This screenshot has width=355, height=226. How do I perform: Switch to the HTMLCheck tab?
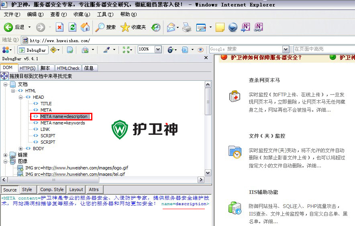[68, 68]
